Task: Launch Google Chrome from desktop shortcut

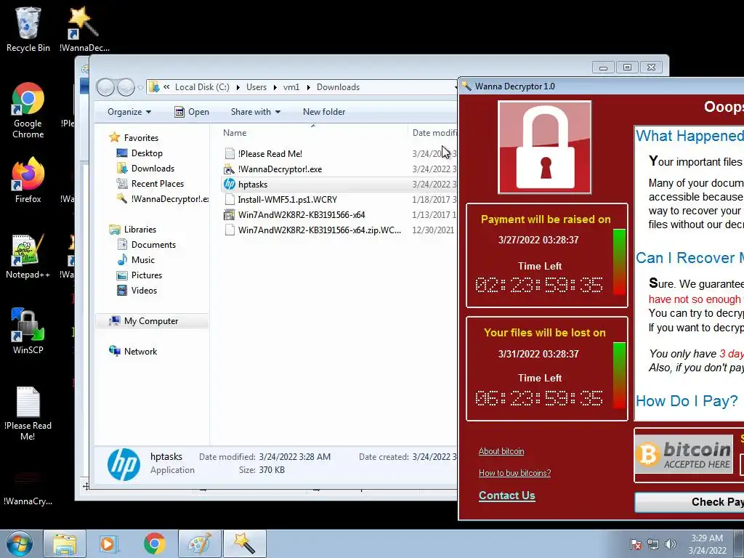Action: click(28, 110)
